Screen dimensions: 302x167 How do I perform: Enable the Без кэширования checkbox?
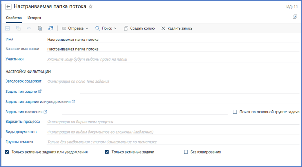pos(186,152)
